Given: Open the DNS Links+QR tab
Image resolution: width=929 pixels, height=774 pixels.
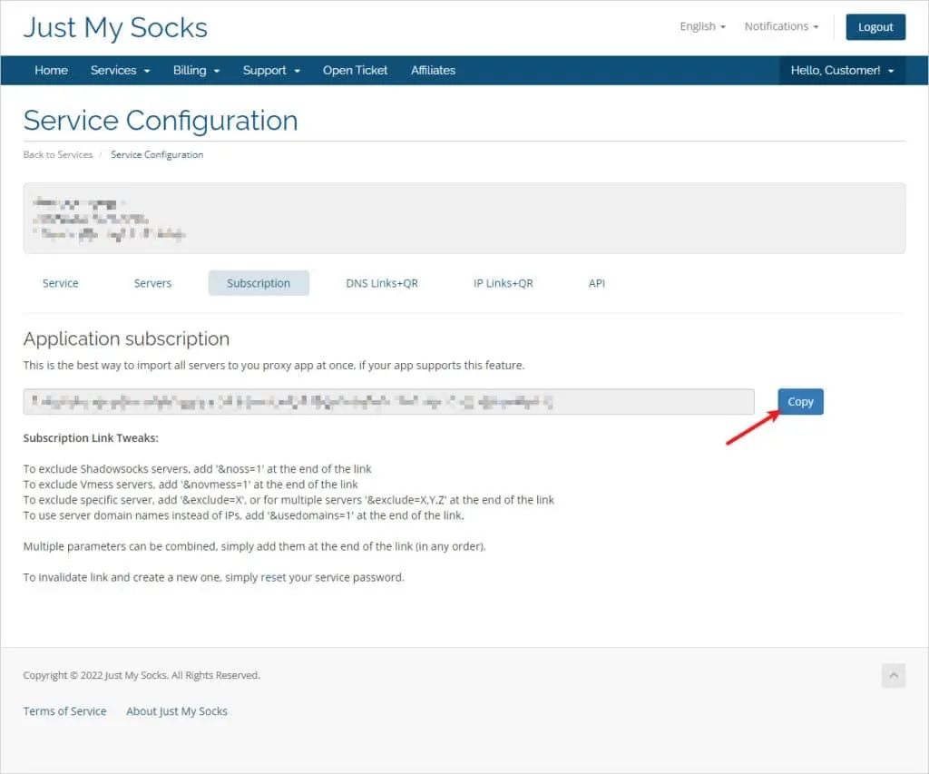Looking at the screenshot, I should click(x=382, y=283).
